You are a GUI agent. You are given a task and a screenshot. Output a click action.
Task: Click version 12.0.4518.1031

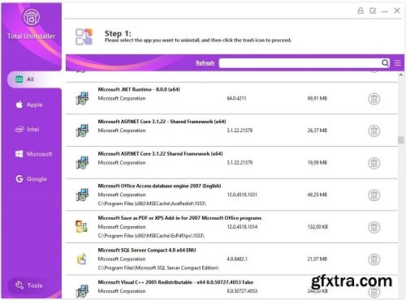[x=242, y=195]
